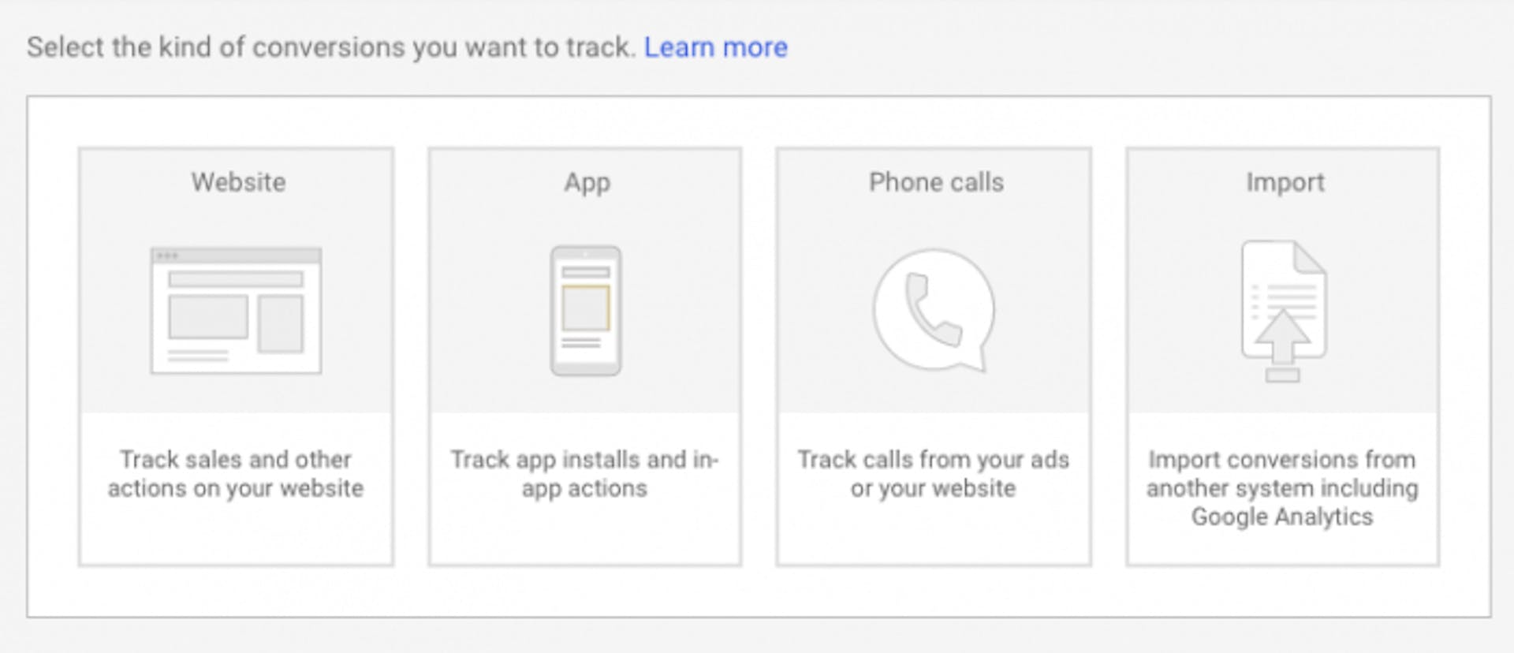Choose 'Track sales and other actions' description

(236, 473)
